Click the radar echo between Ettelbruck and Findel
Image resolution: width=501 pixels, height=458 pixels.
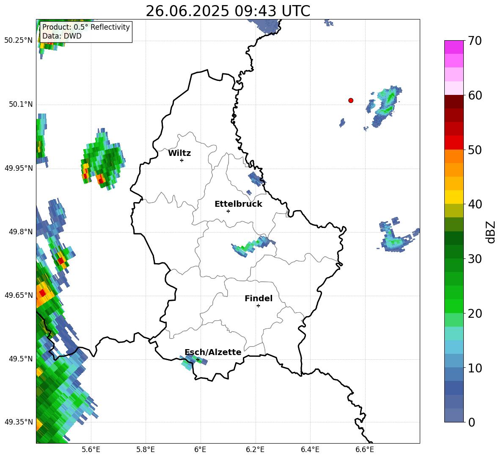pyautogui.click(x=253, y=246)
